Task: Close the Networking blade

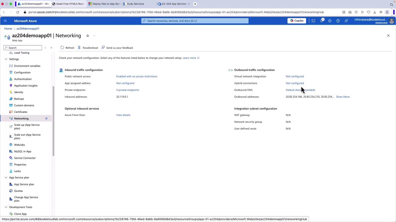Action: [388, 36]
